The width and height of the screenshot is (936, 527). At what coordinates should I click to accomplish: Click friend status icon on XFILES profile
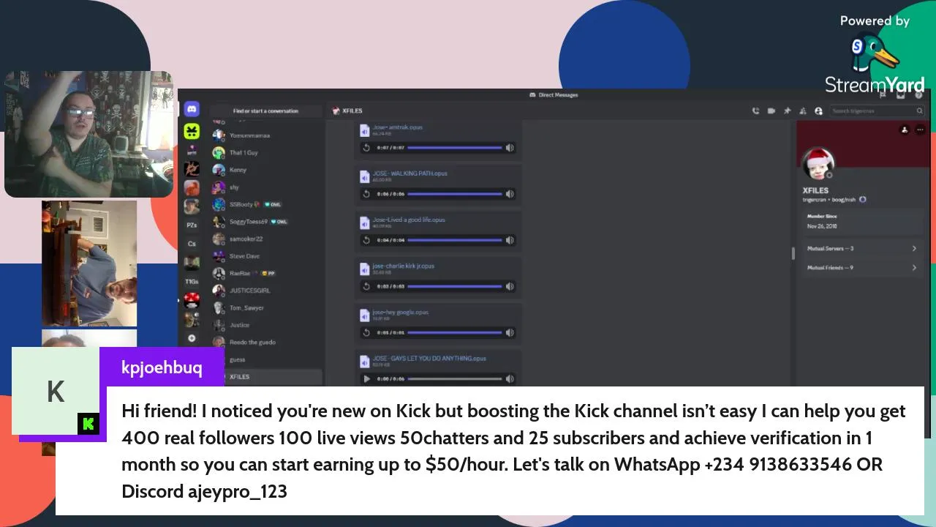tap(905, 130)
